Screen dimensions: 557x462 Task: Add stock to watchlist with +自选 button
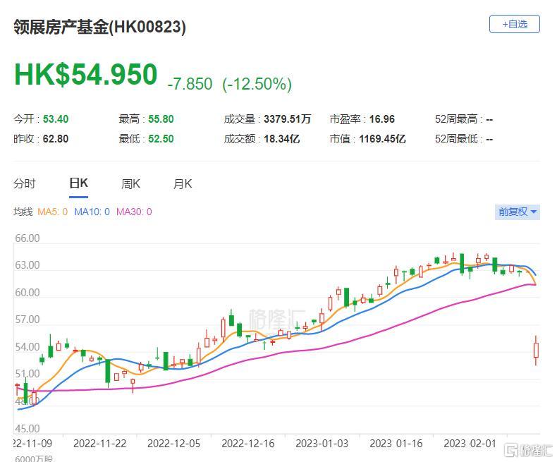click(515, 24)
